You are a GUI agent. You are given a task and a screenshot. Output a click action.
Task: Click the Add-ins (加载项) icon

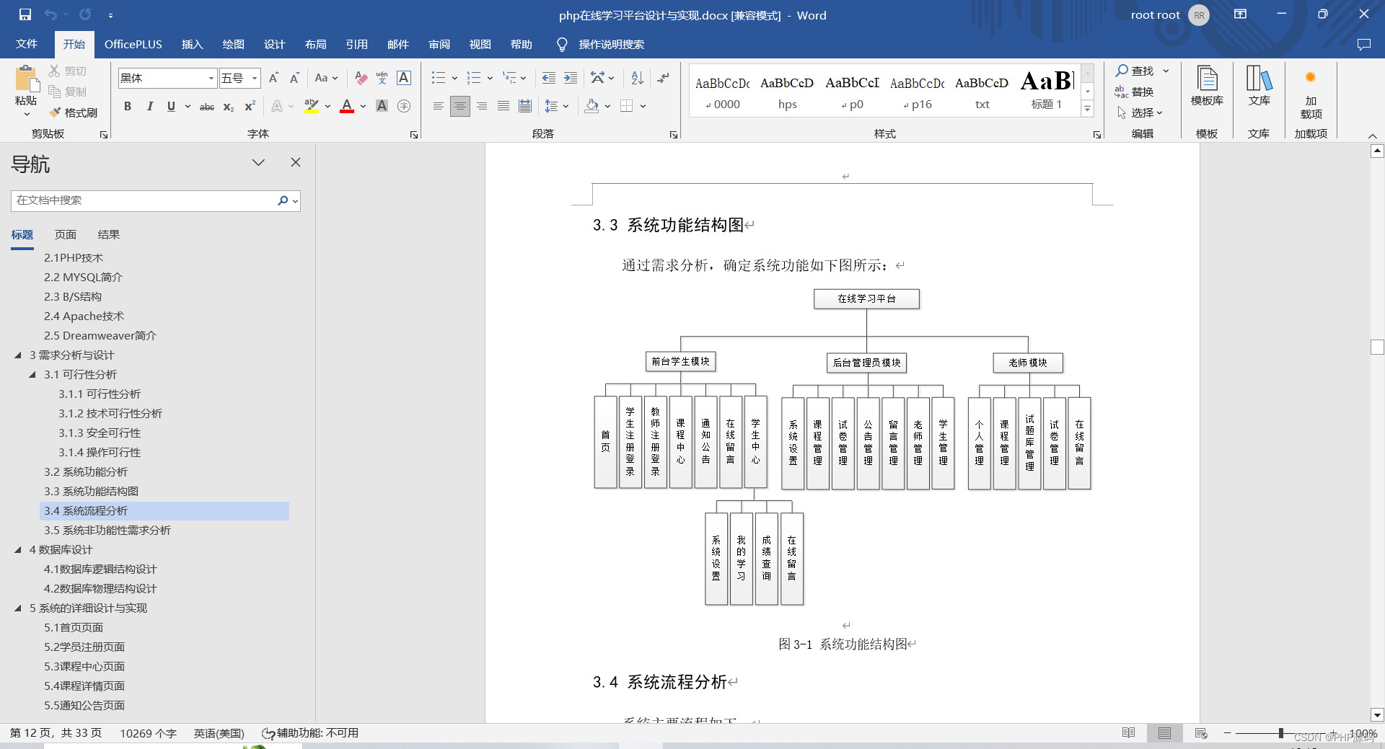point(1311,94)
